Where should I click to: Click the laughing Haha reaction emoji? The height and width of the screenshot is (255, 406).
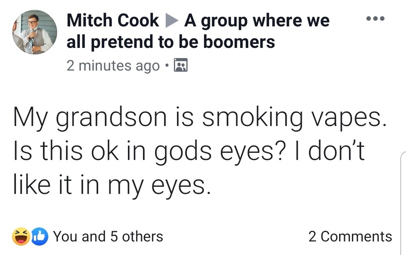[x=21, y=236]
